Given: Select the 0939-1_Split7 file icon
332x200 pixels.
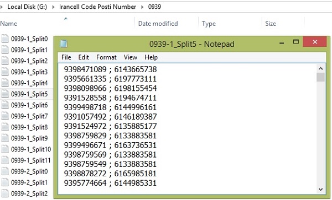Looking at the screenshot, I should [5, 116].
